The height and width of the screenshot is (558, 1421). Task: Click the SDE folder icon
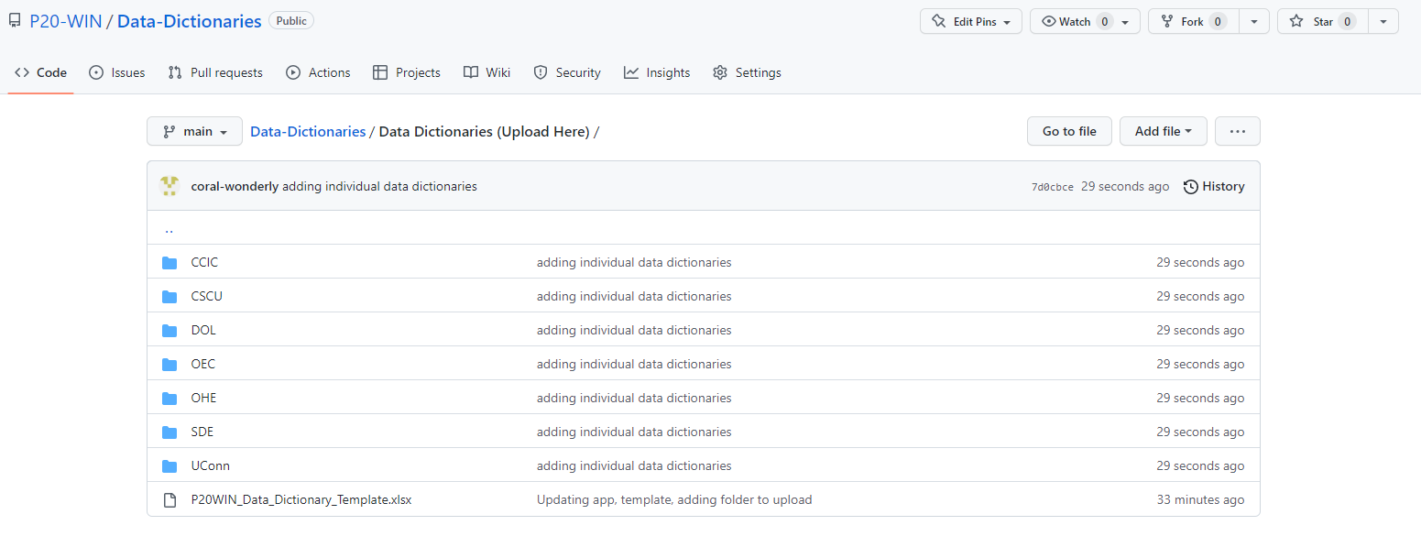point(169,432)
